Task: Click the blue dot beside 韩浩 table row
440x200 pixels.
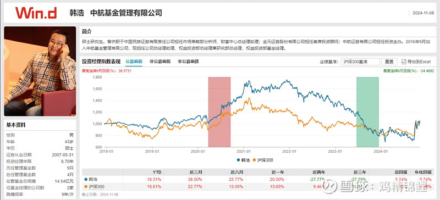Action: [86, 179]
